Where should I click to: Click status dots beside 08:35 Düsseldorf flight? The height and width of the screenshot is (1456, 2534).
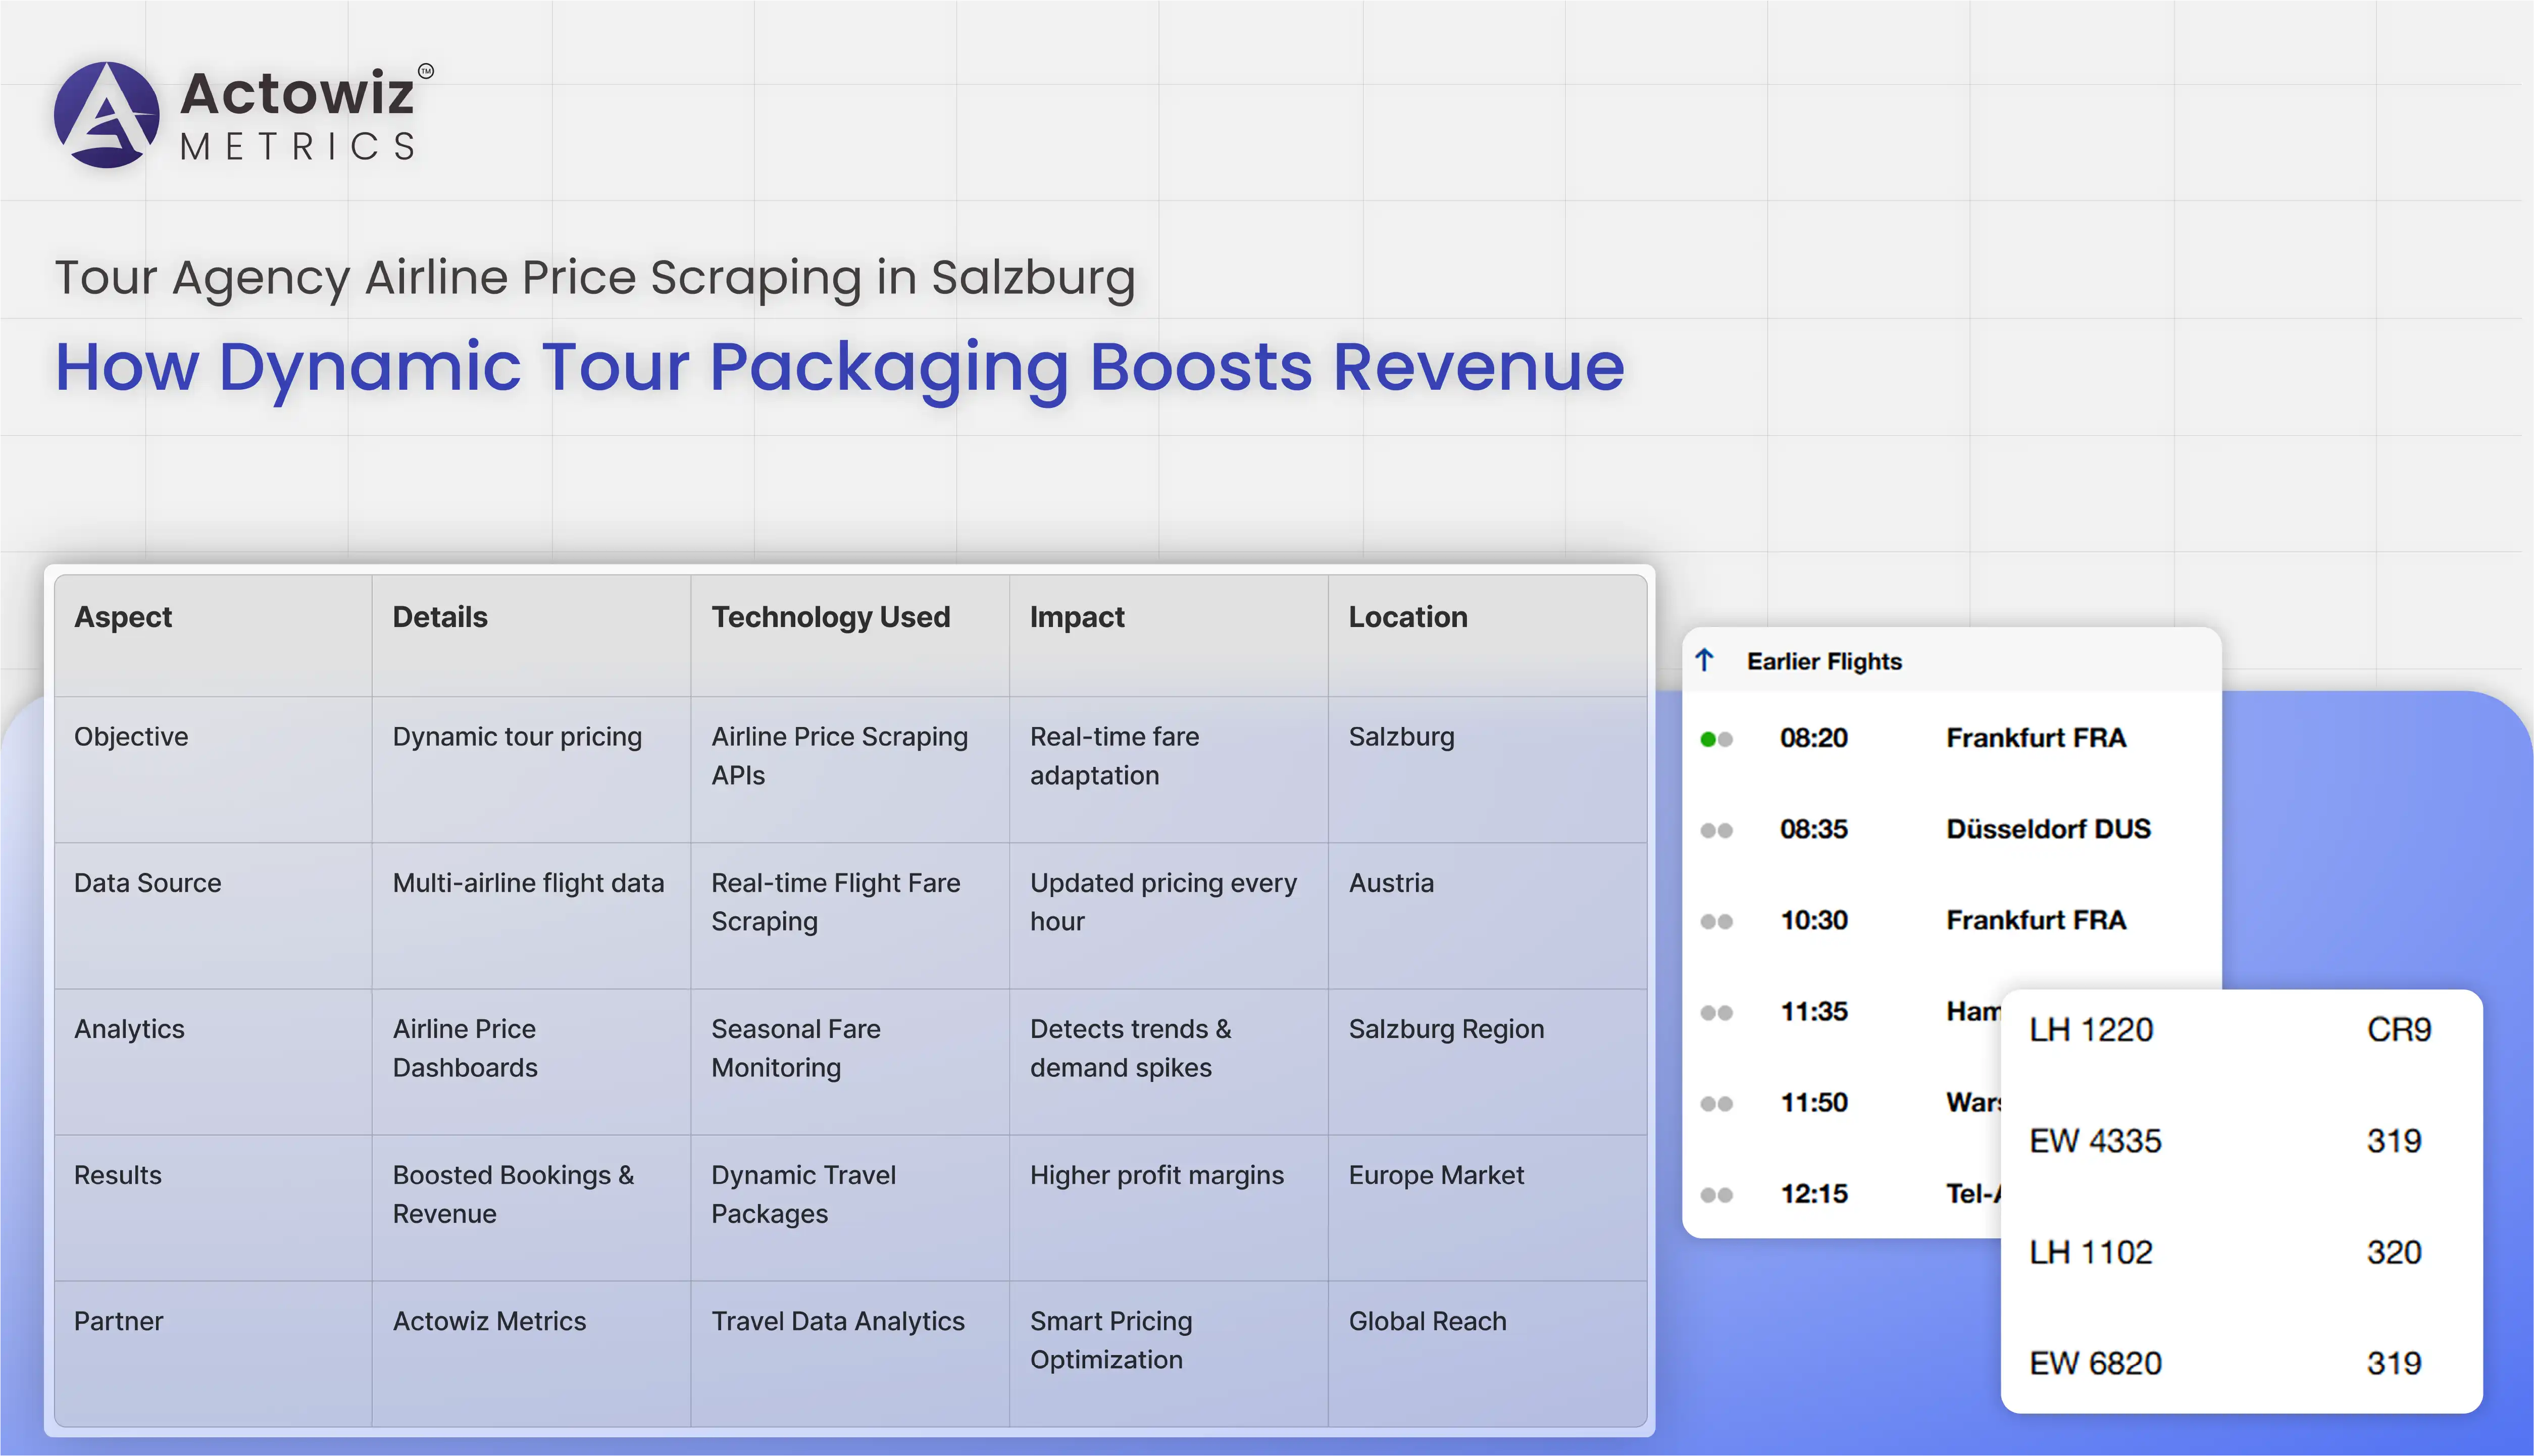pyautogui.click(x=1716, y=830)
